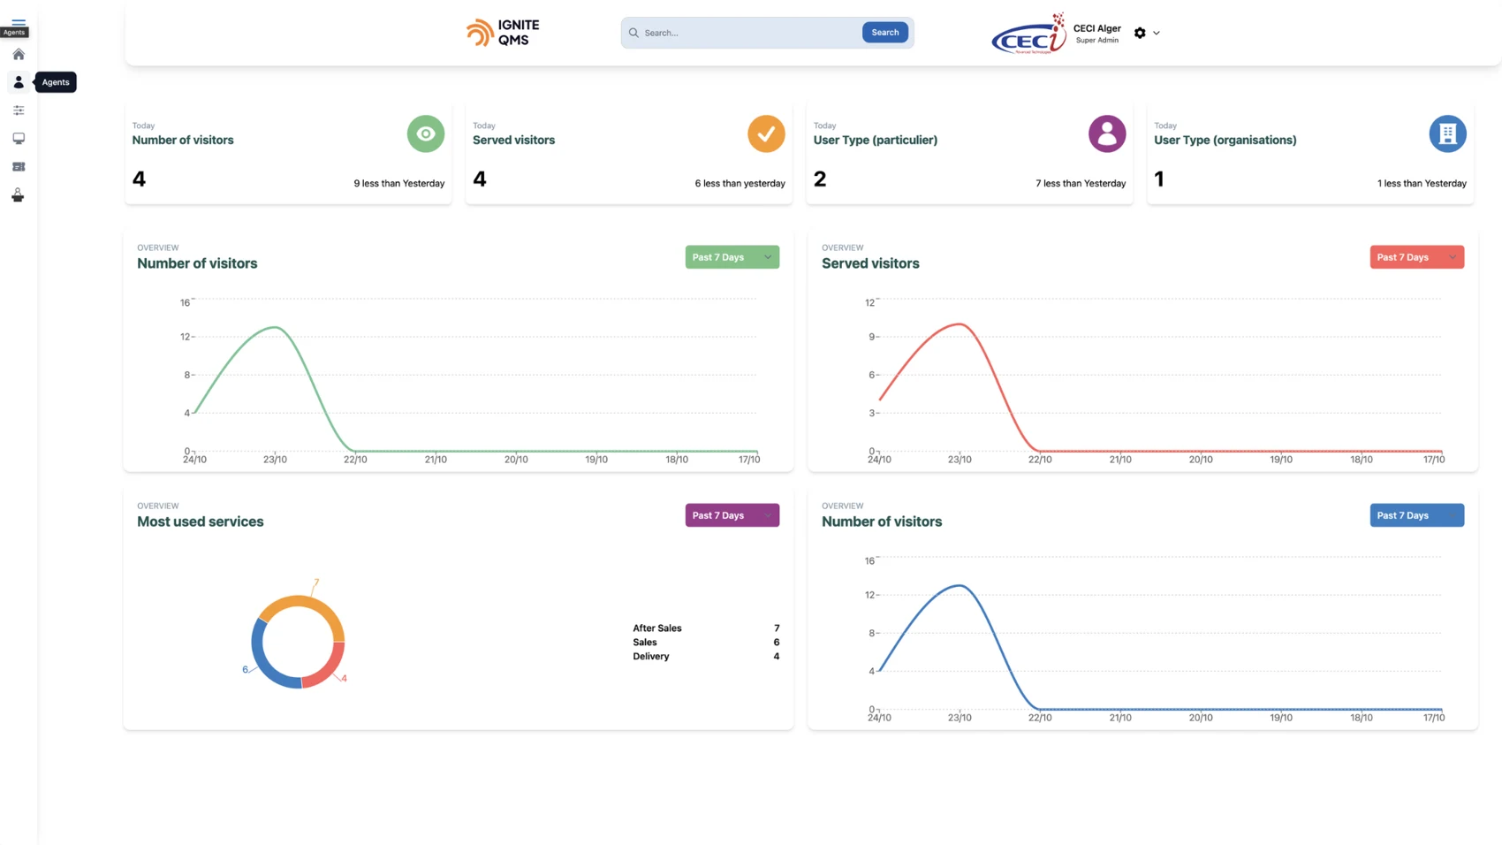Open the monitor display icon in the sidebar
The width and height of the screenshot is (1502, 845).
coord(19,139)
